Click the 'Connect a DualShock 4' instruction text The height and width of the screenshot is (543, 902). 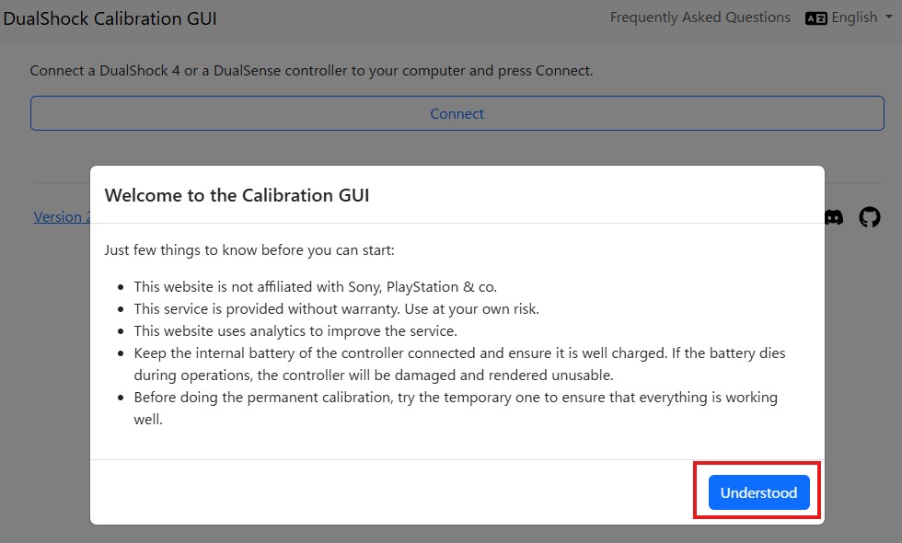coord(311,71)
